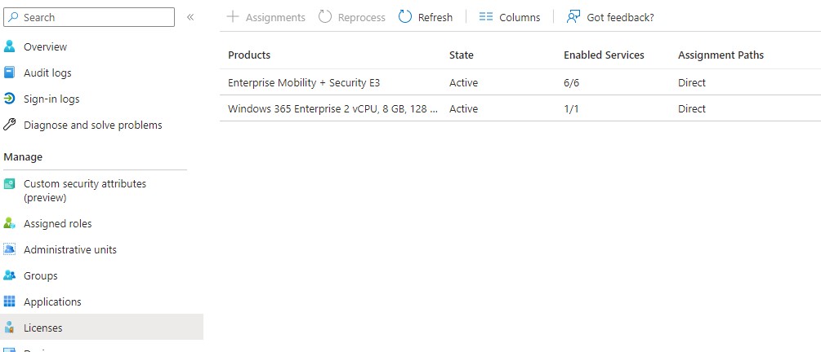This screenshot has height=352, width=821.
Task: Click the Applications grid icon
Action: (10, 301)
